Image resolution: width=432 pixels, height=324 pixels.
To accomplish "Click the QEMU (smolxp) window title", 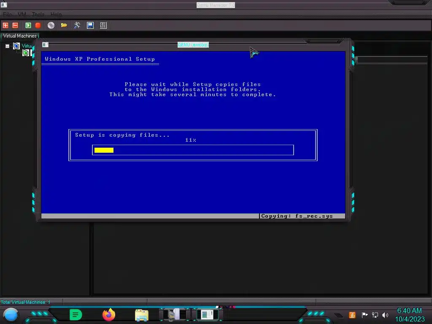I will 193,45.
